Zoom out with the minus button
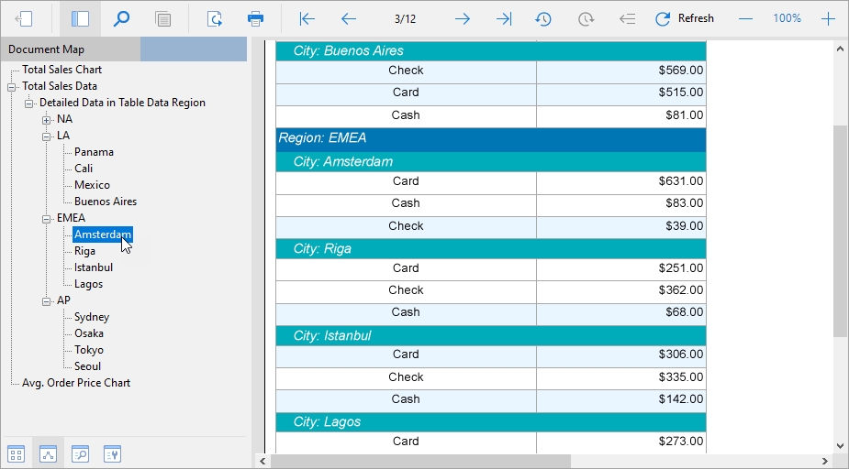The height and width of the screenshot is (469, 849). tap(745, 19)
